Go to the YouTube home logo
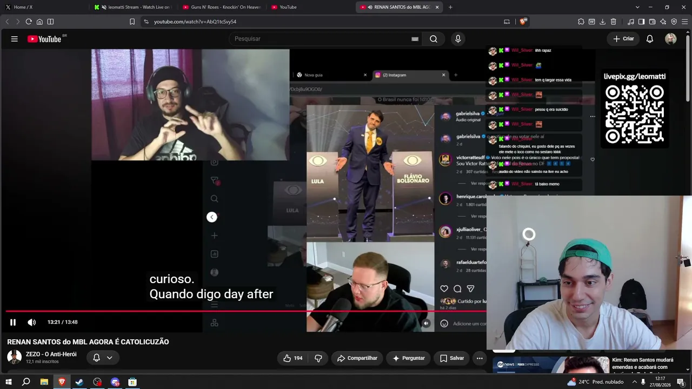The height and width of the screenshot is (389, 692). [x=44, y=39]
